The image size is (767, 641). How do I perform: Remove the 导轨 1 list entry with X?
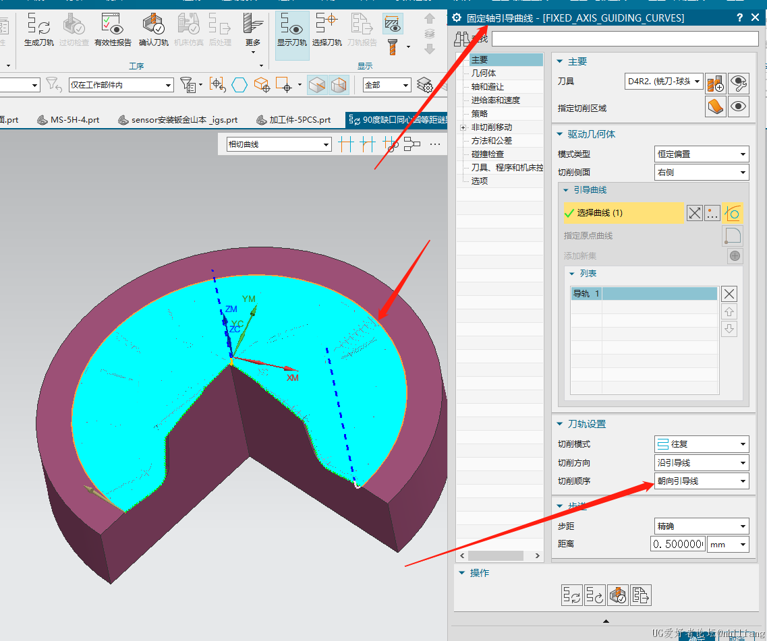click(x=729, y=294)
